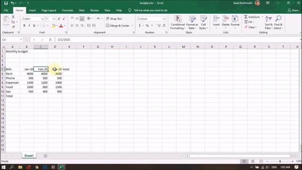The width and height of the screenshot is (302, 170).
Task: Insert cells using Insert button
Action: point(216,22)
